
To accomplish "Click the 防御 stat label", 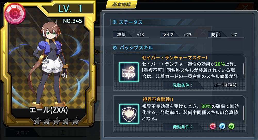I will (x=215, y=35).
